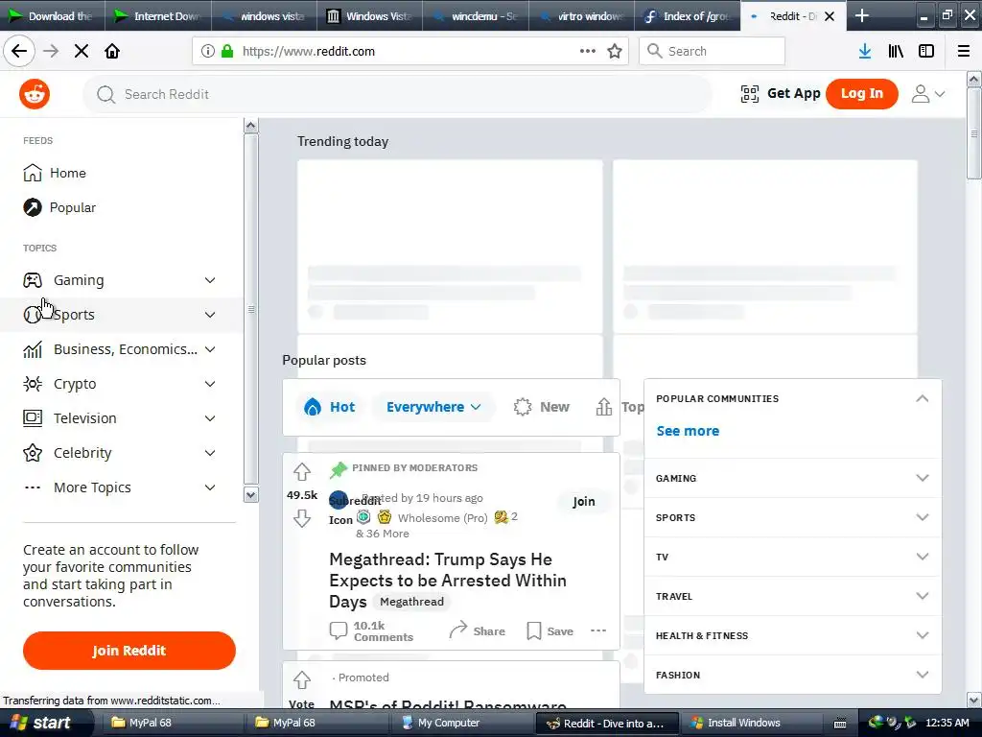982x737 pixels.
Task: Click the green padlock security icon
Action: click(x=226, y=51)
